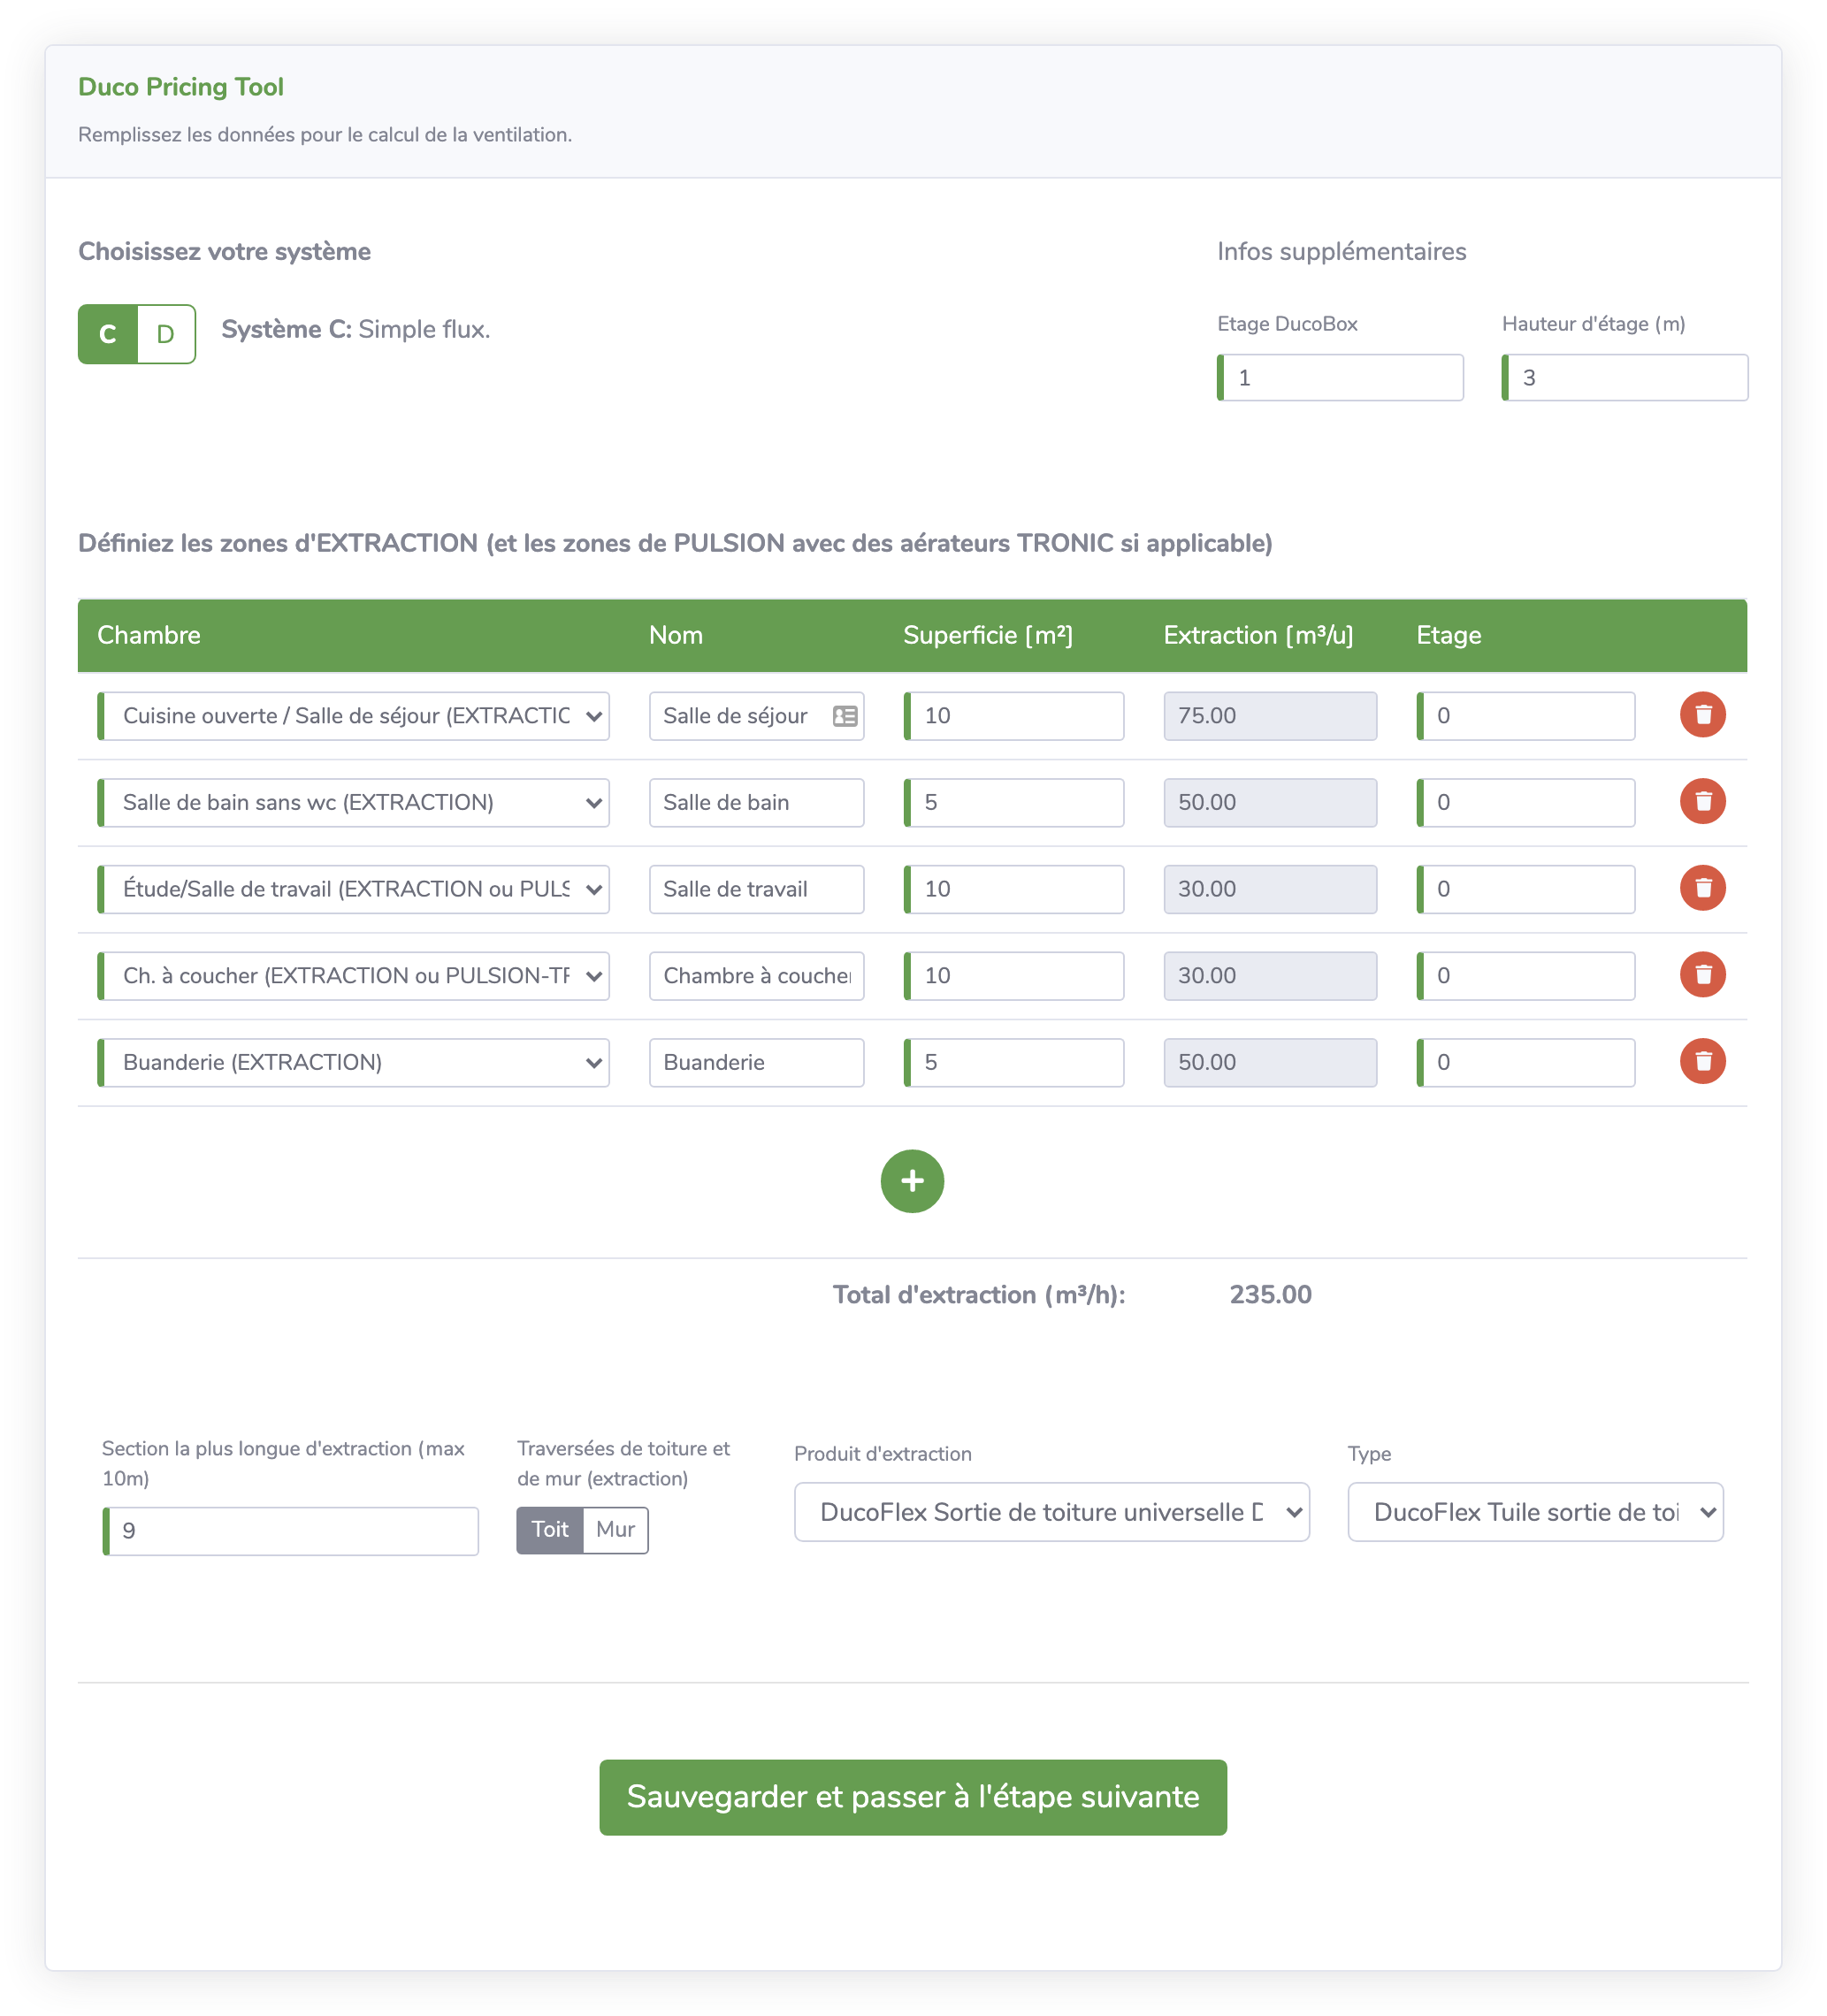The image size is (1827, 2016).
Task: Select Mur traversée option
Action: pos(615,1530)
